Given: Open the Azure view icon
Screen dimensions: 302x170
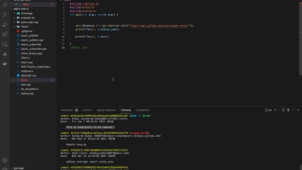Looking at the screenshot, I should [x=5, y=54].
